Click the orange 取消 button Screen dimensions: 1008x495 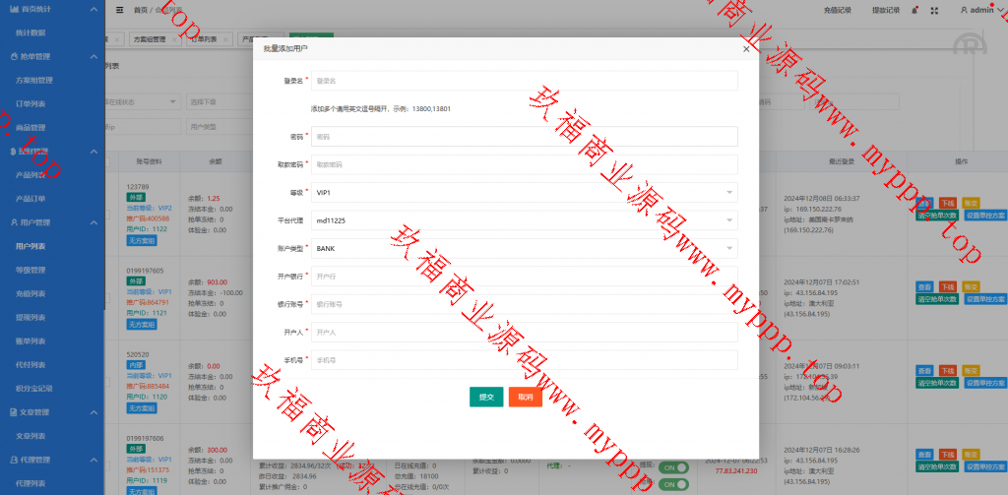click(x=526, y=397)
